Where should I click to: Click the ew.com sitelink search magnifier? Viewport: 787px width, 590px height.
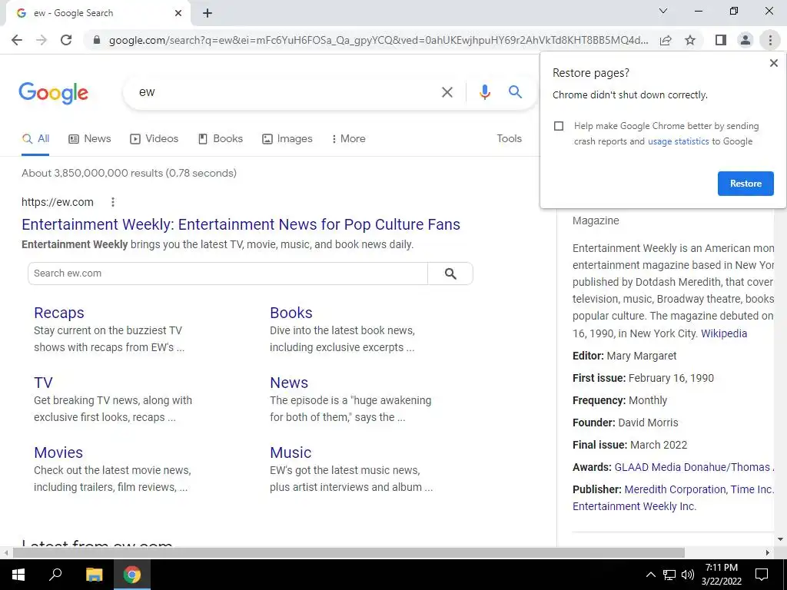click(x=450, y=273)
